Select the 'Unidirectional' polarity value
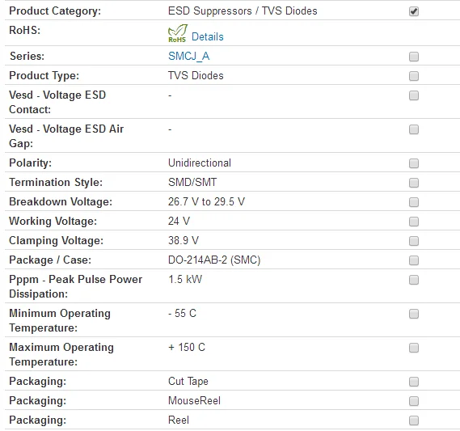460x431 pixels. point(200,163)
